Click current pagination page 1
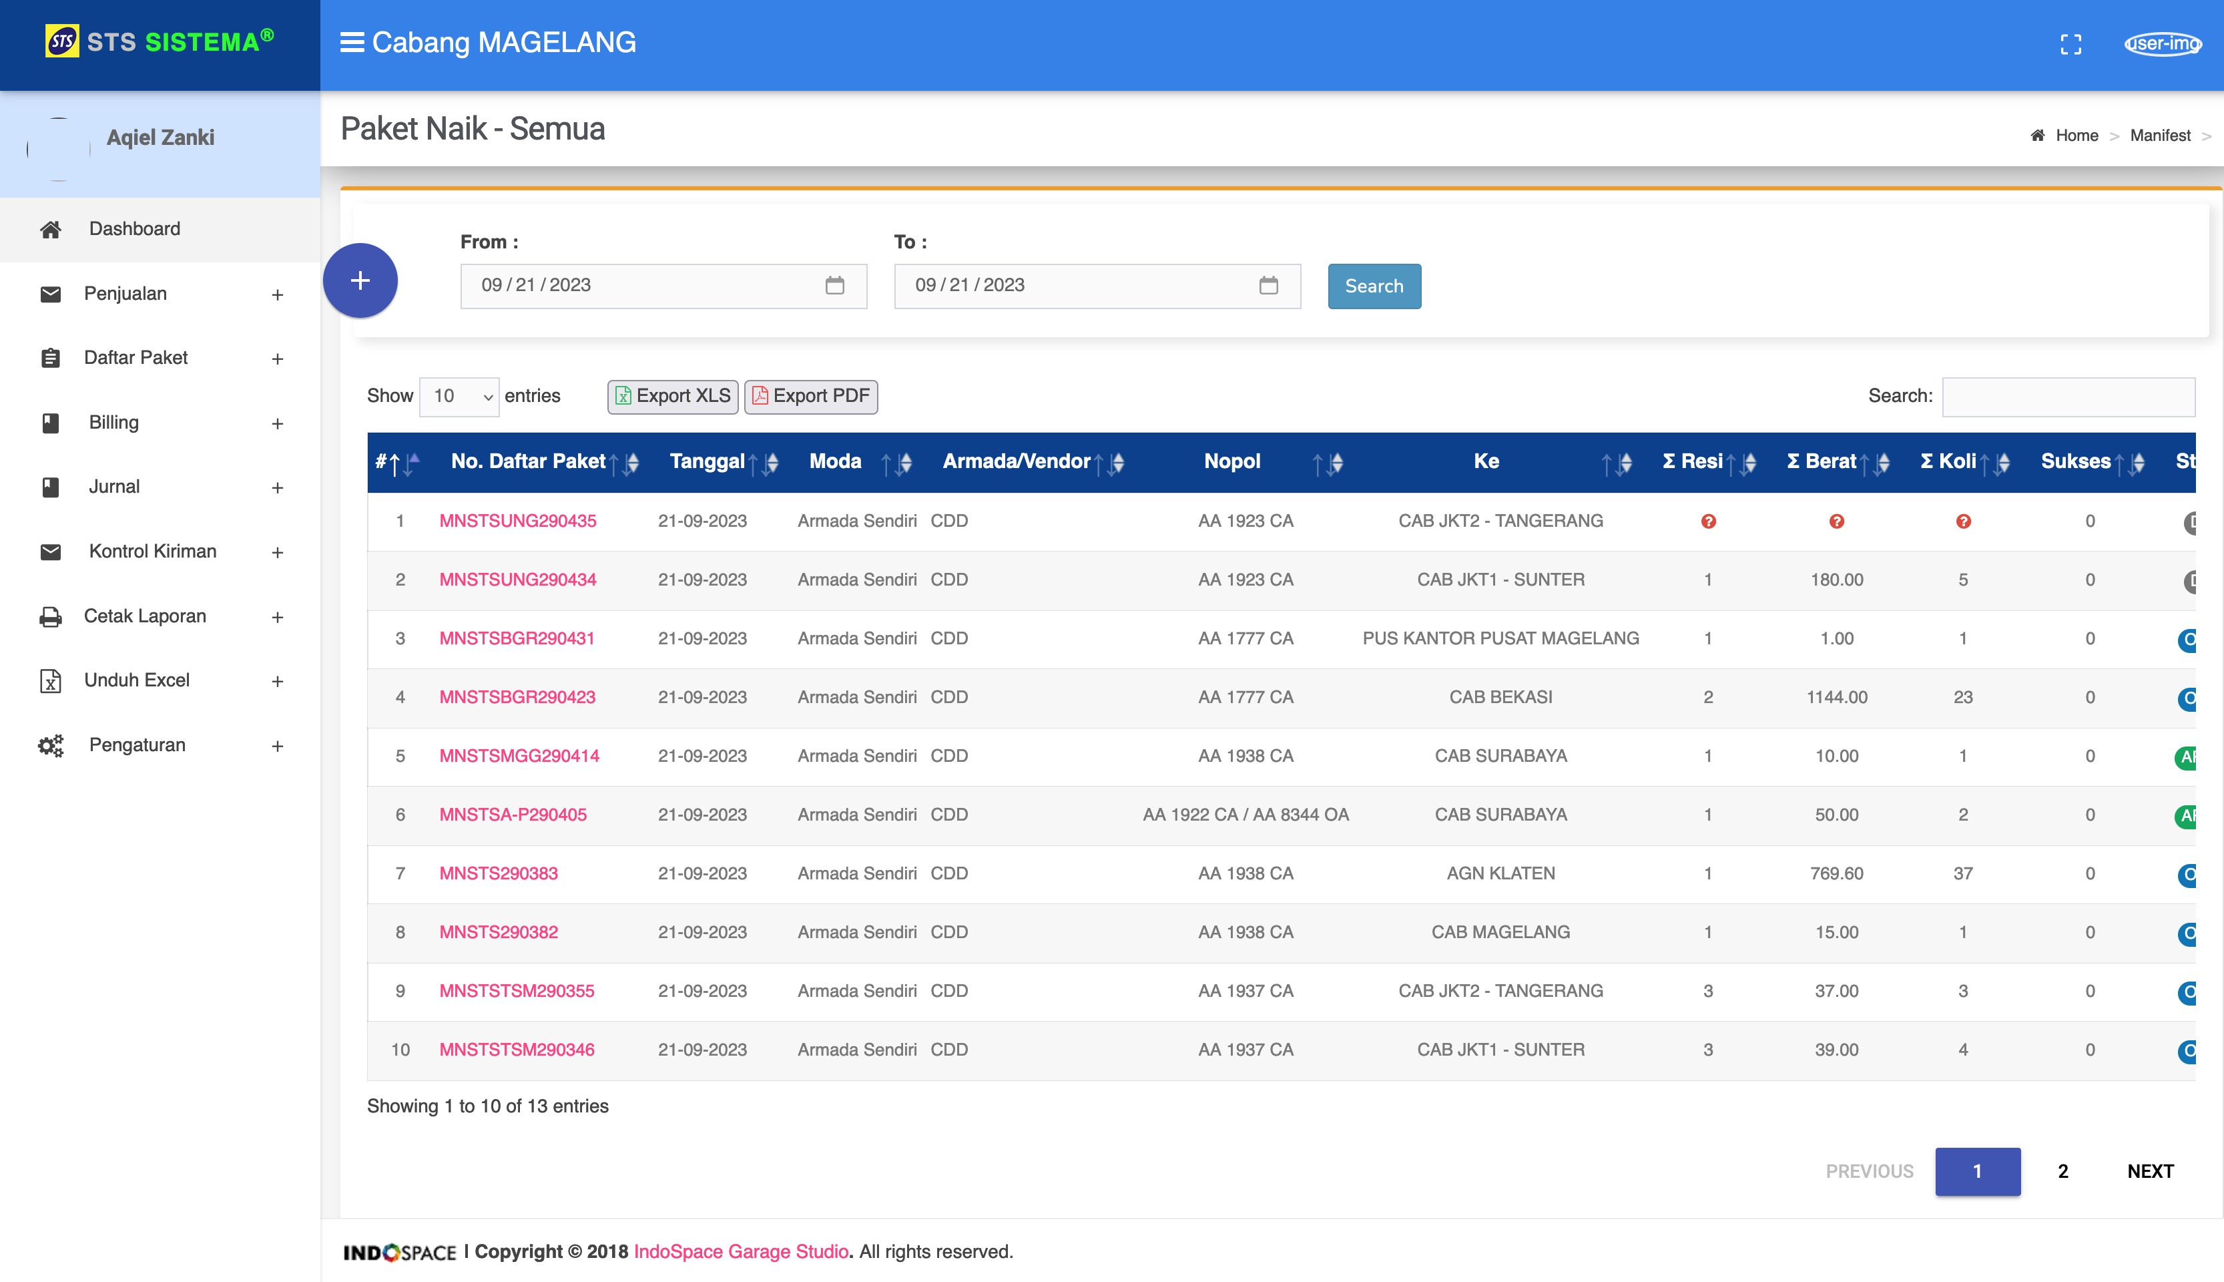The image size is (2224, 1282). point(1978,1171)
